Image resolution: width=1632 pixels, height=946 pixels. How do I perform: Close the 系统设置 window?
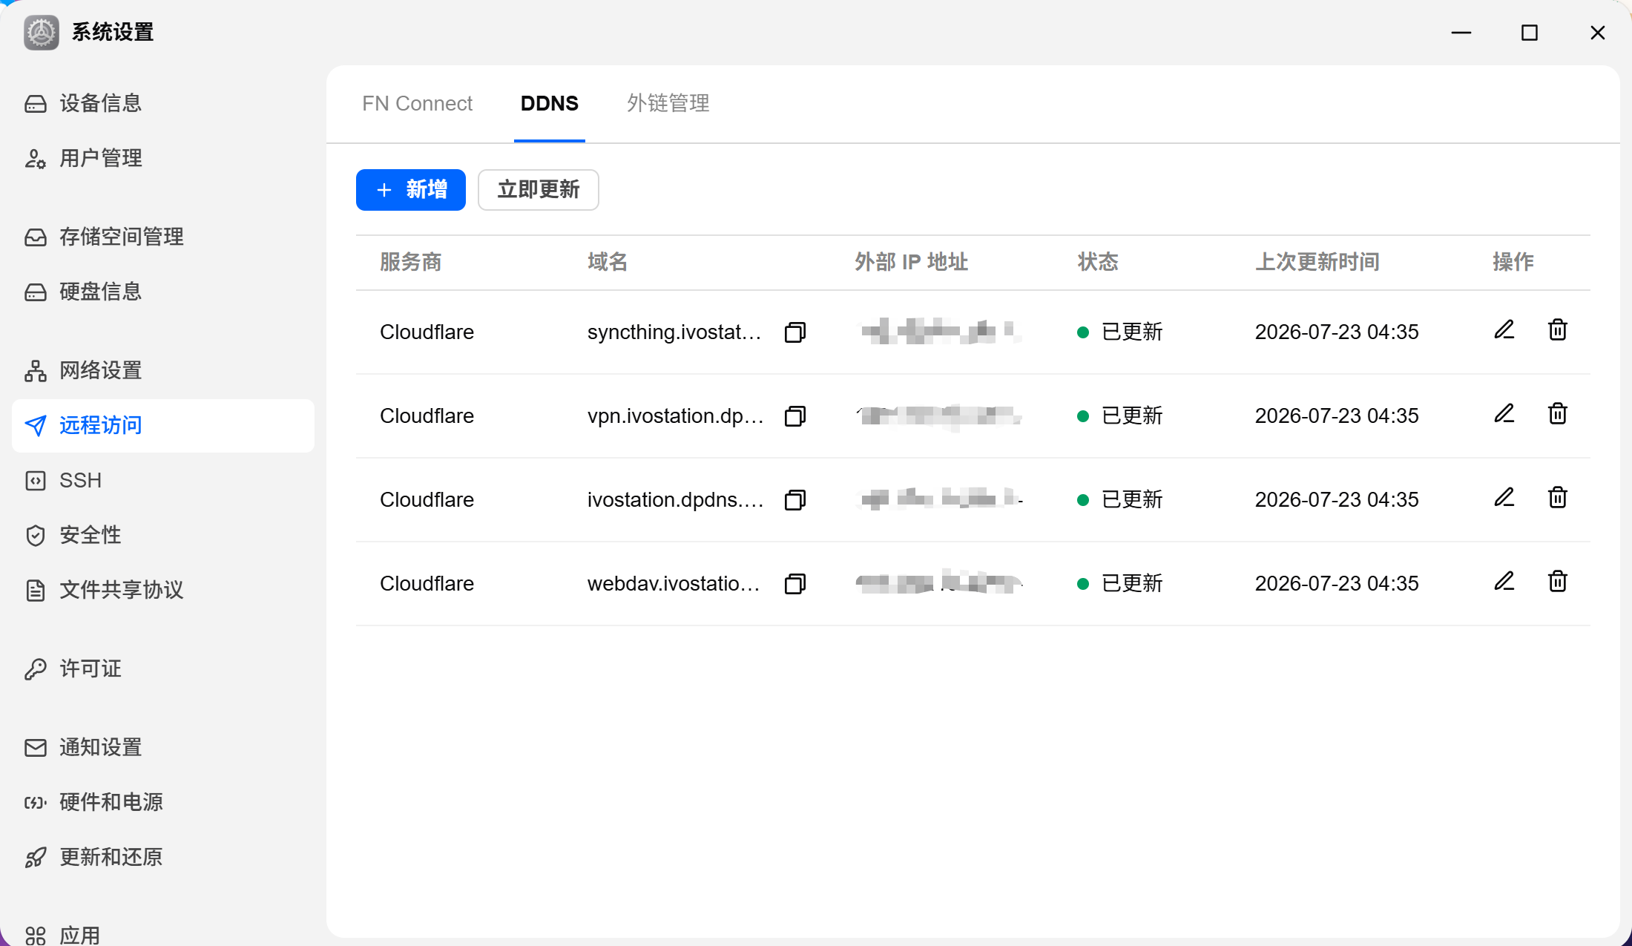click(x=1598, y=33)
